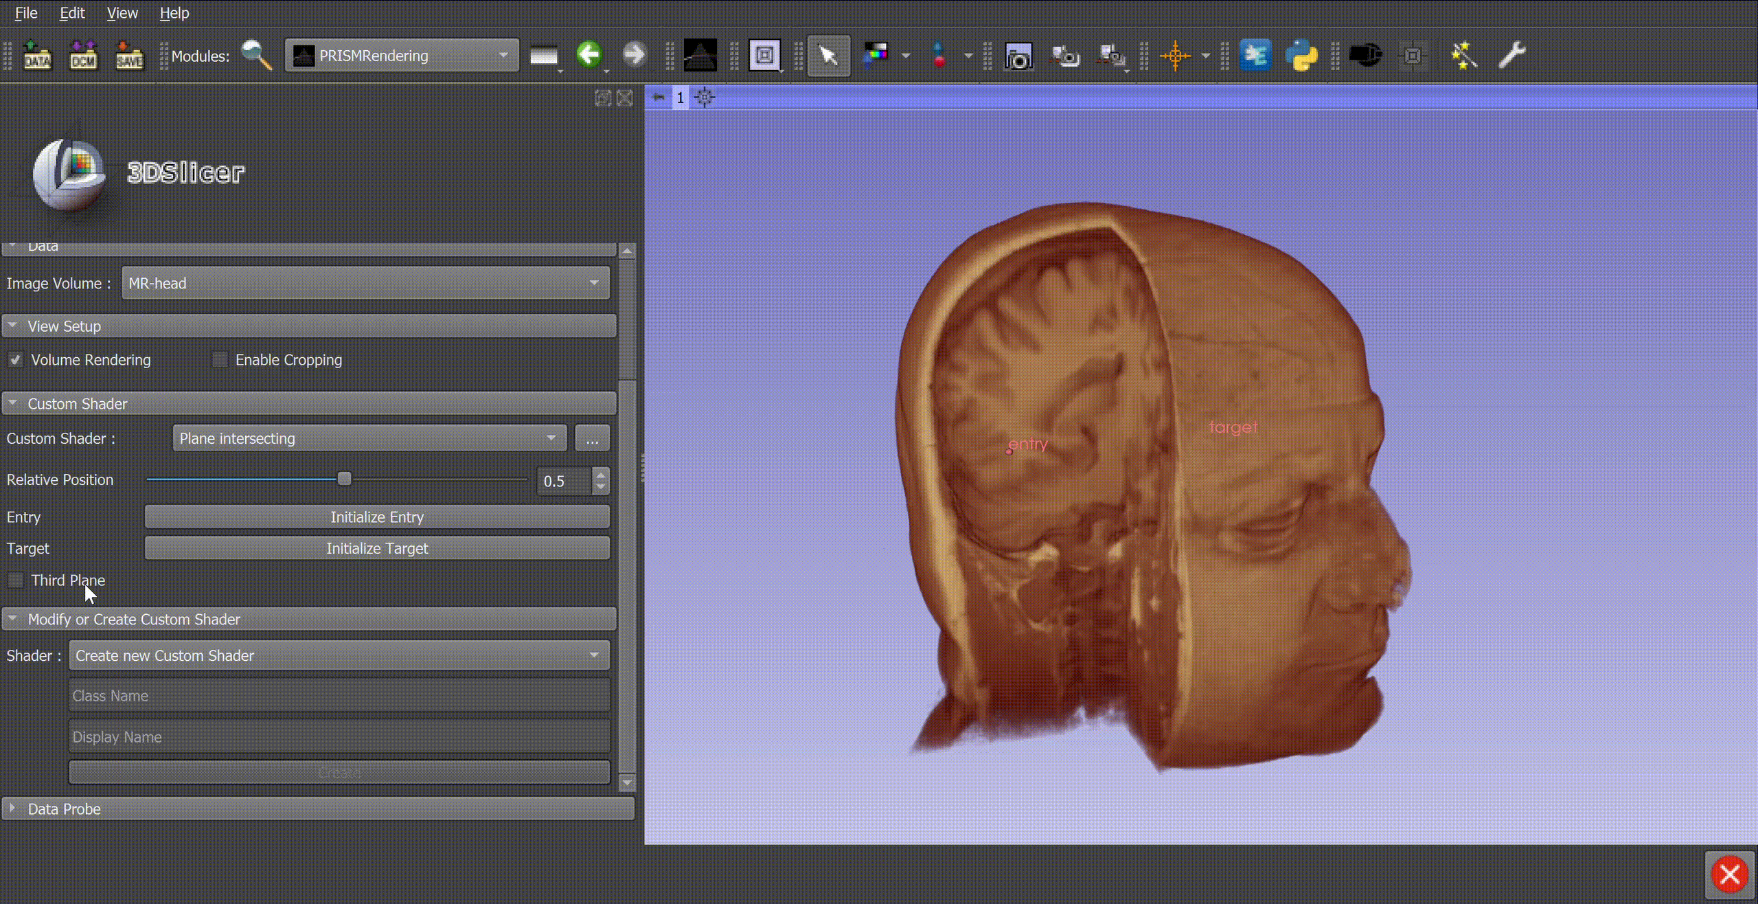Open the Edit menu
Image resolution: width=1758 pixels, height=904 pixels.
point(72,13)
